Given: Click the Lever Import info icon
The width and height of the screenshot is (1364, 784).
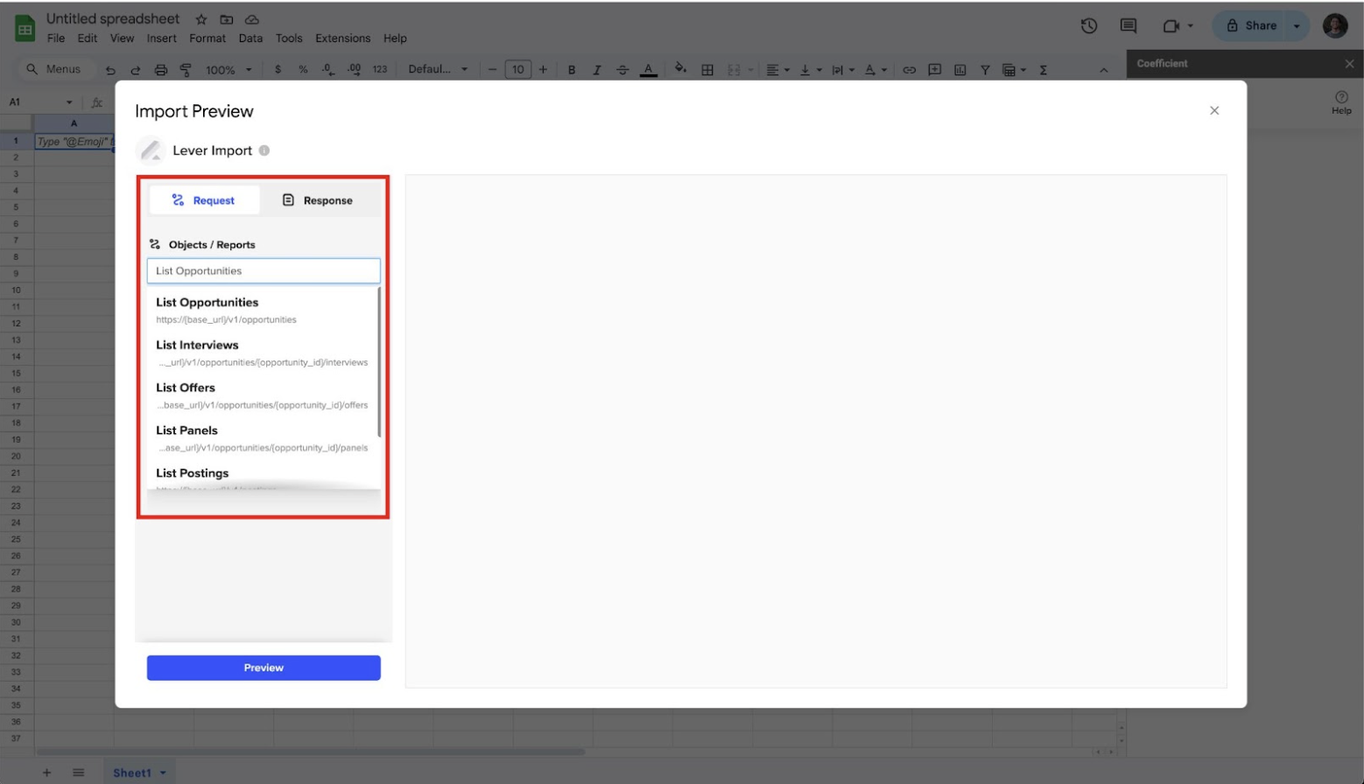Looking at the screenshot, I should pyautogui.click(x=264, y=150).
